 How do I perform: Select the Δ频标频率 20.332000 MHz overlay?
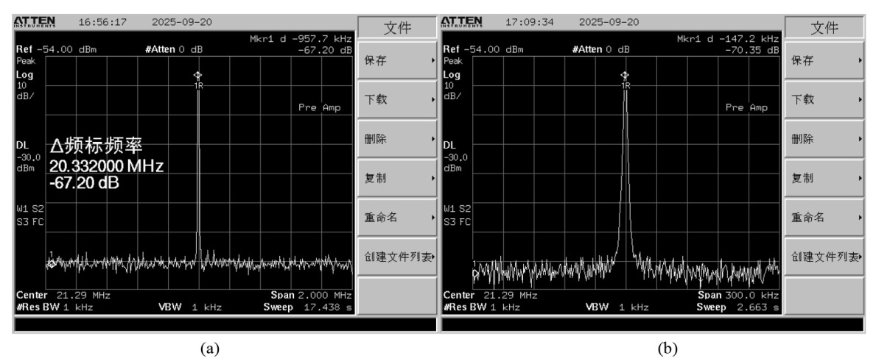[107, 162]
